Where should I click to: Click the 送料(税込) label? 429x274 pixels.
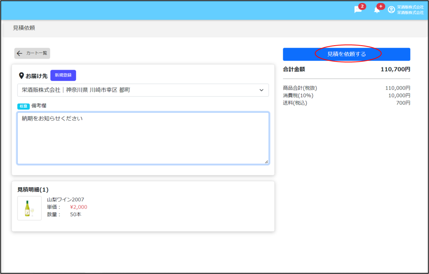tap(295, 103)
